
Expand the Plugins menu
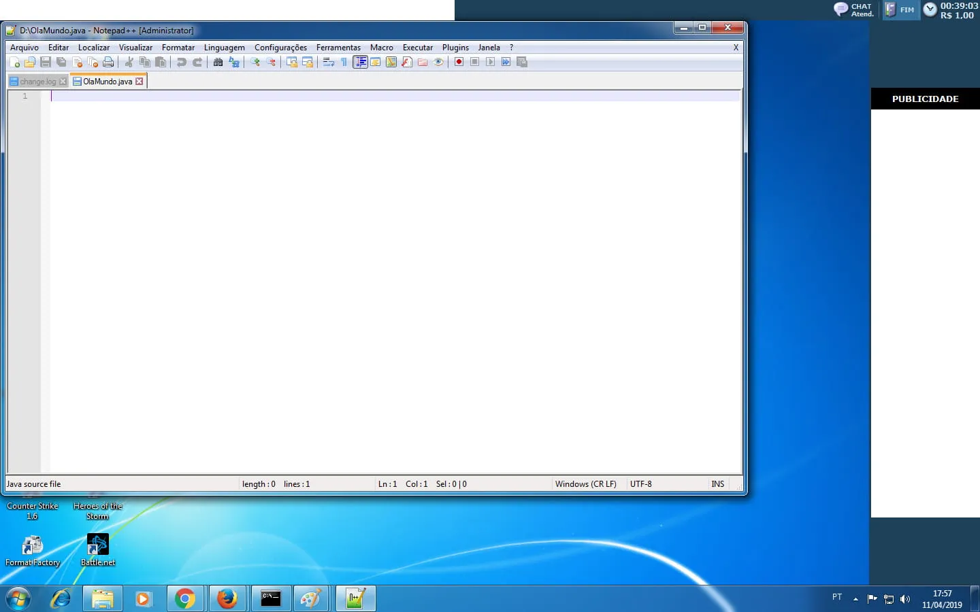[x=455, y=48]
